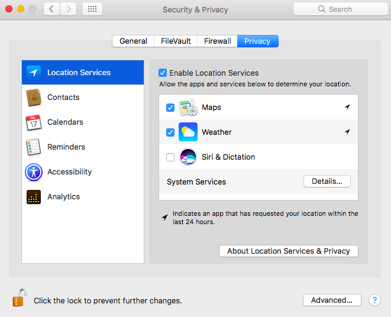The image size is (391, 317).
Task: Close the window with the red button
Action: pyautogui.click(x=9, y=9)
